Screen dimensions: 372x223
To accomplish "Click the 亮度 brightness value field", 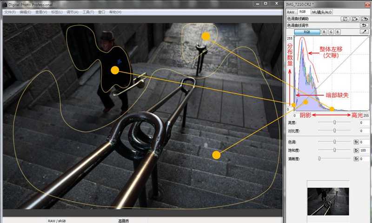I will coord(364,123).
